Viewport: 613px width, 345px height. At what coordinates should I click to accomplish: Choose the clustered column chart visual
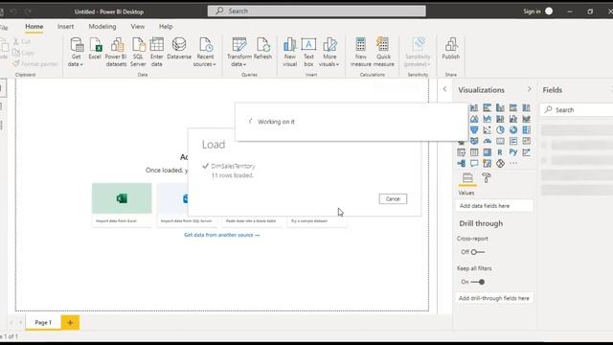pos(500,107)
